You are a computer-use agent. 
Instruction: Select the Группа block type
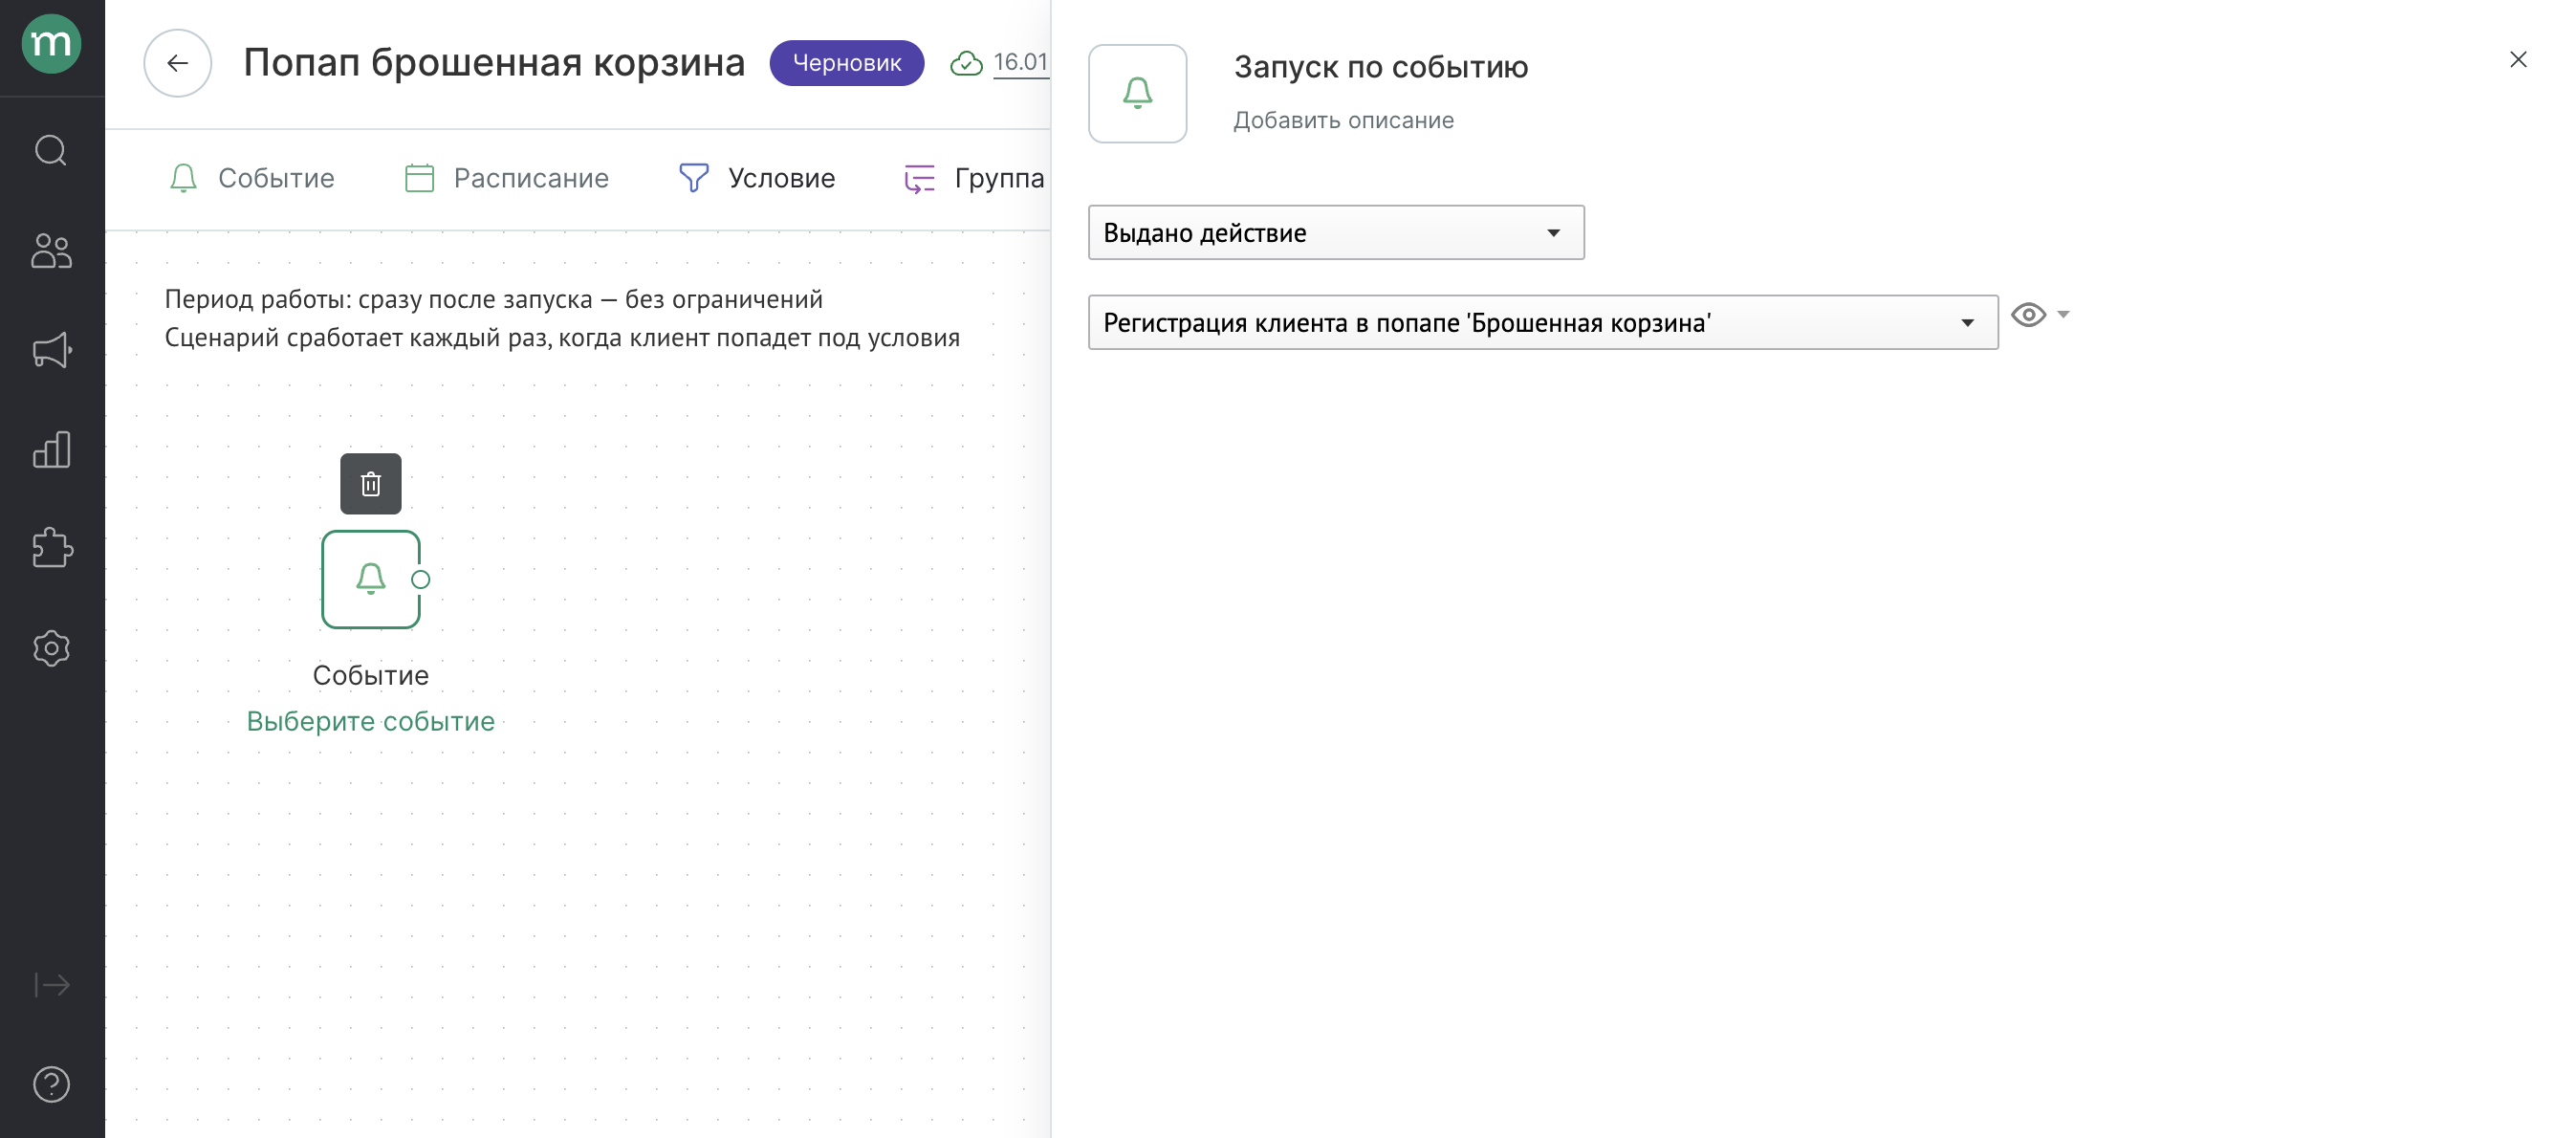point(973,178)
